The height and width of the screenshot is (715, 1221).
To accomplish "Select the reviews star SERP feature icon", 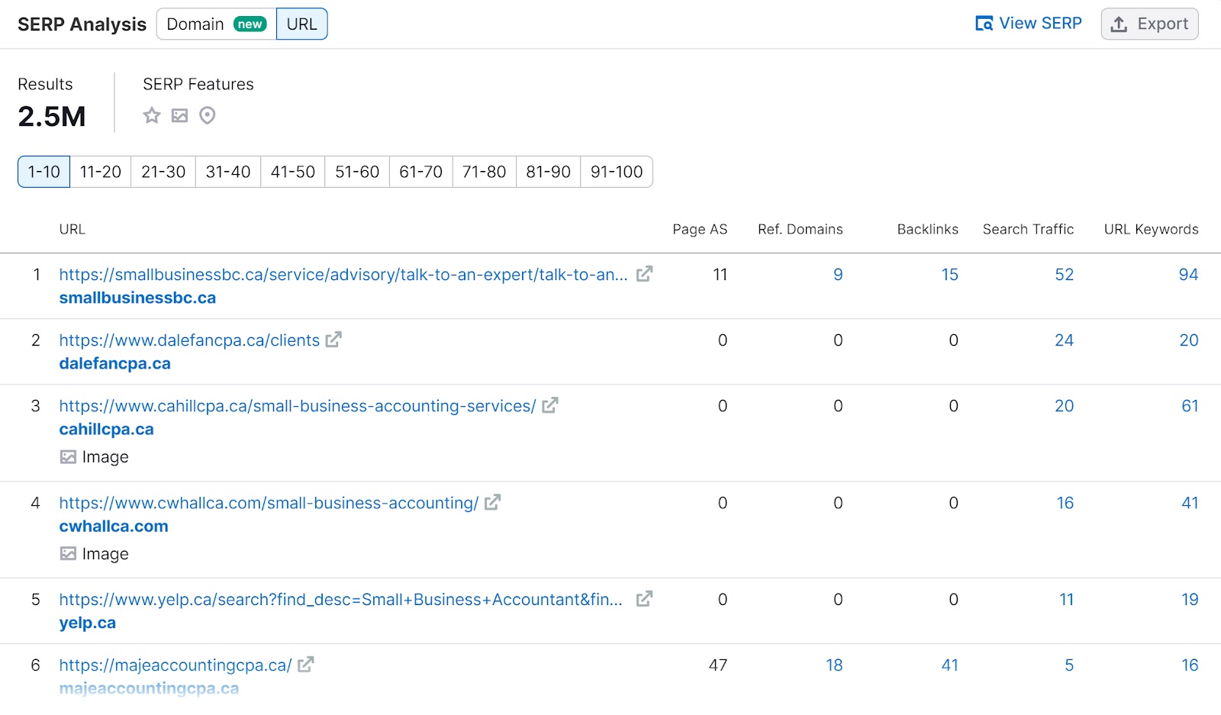I will (152, 116).
